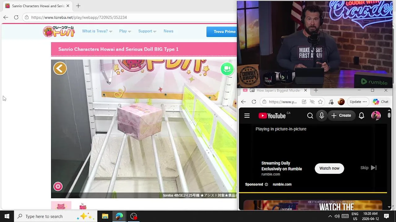This screenshot has height=222, width=396.
Task: Click the Toreba address bar URL
Action: (x=79, y=17)
